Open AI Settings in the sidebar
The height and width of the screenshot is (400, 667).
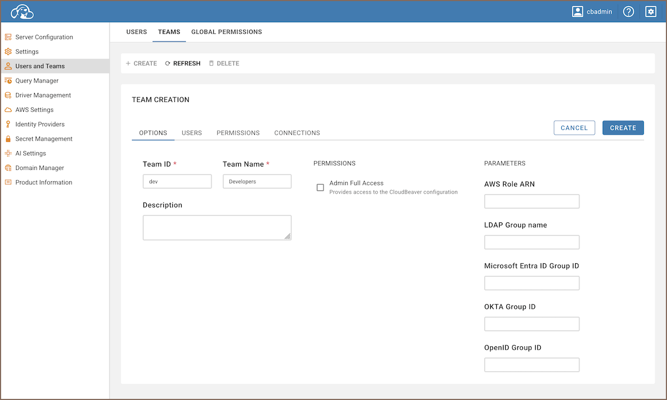[x=30, y=153]
